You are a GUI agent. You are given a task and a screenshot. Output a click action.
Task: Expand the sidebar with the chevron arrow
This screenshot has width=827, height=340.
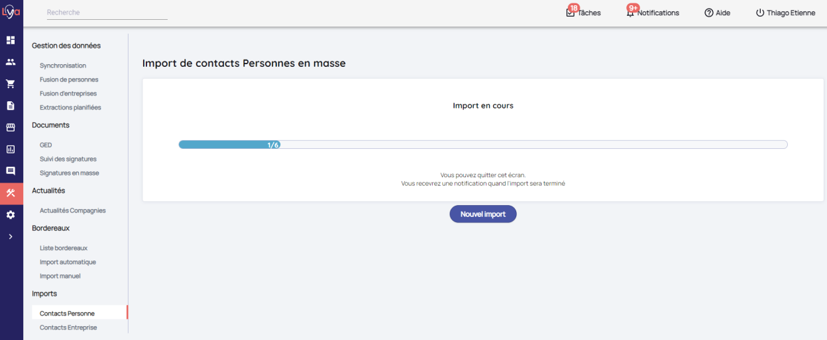11,237
